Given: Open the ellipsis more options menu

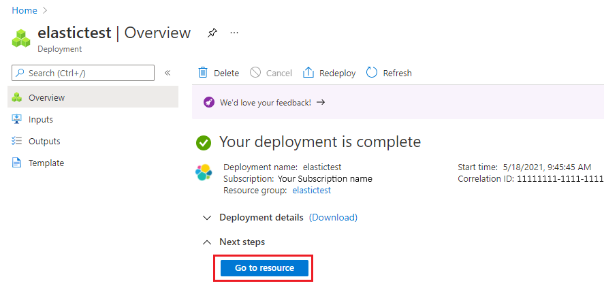Looking at the screenshot, I should 234,33.
